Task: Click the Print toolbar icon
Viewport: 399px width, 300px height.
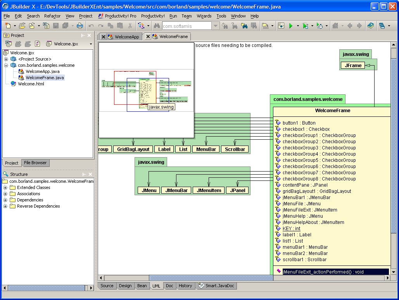Action: [79, 26]
